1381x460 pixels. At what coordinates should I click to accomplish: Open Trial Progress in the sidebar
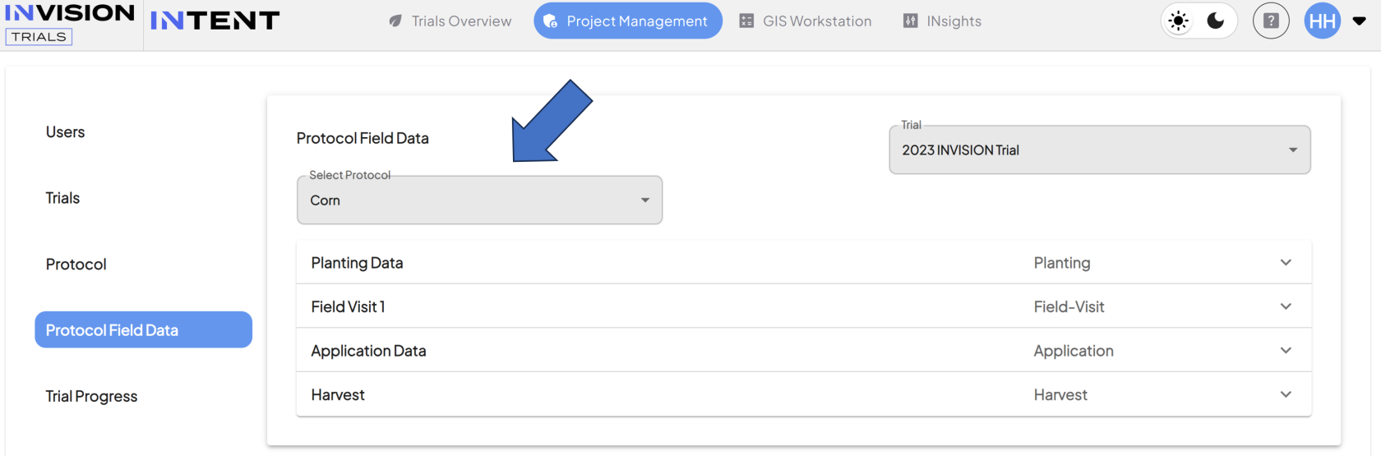click(x=92, y=397)
